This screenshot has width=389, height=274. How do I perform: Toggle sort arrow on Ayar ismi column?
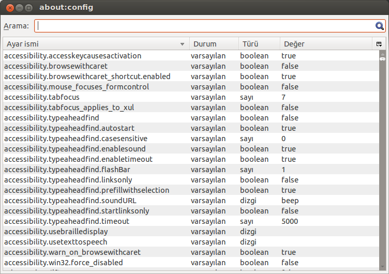click(x=182, y=44)
